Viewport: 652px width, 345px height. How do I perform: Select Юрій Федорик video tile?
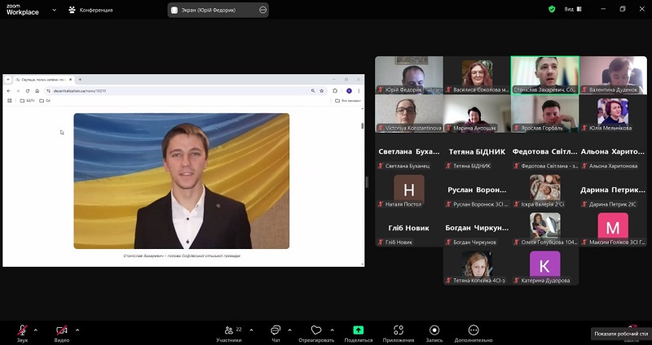point(409,75)
